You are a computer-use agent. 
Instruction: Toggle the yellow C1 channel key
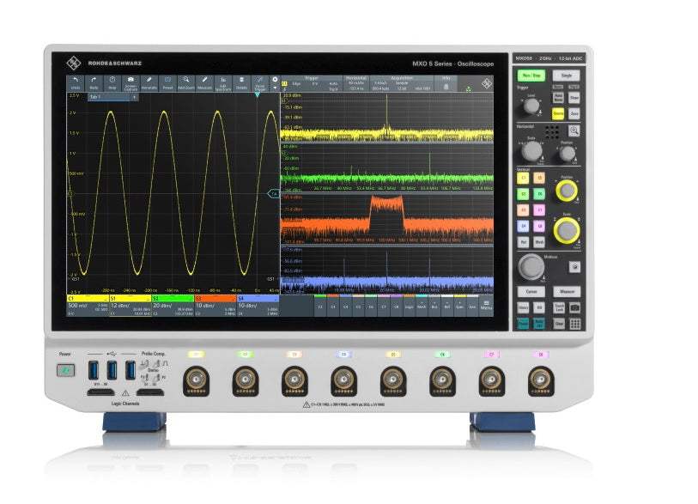click(523, 178)
